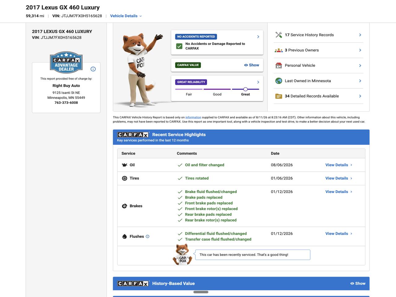
Task: Click the previous owners people icon
Action: (278, 50)
